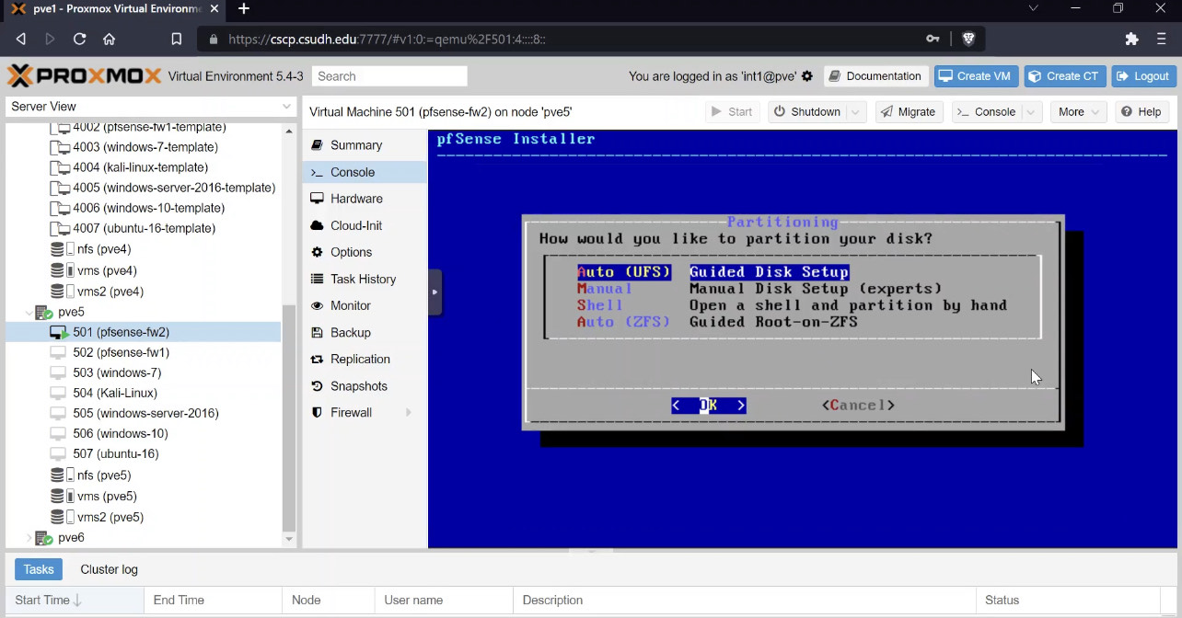Click the Search input field
Image resolution: width=1182 pixels, height=618 pixels.
[389, 76]
